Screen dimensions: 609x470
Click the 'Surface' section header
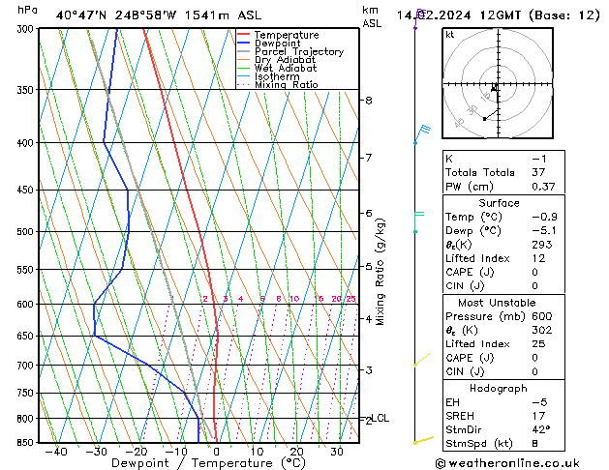pyautogui.click(x=499, y=204)
